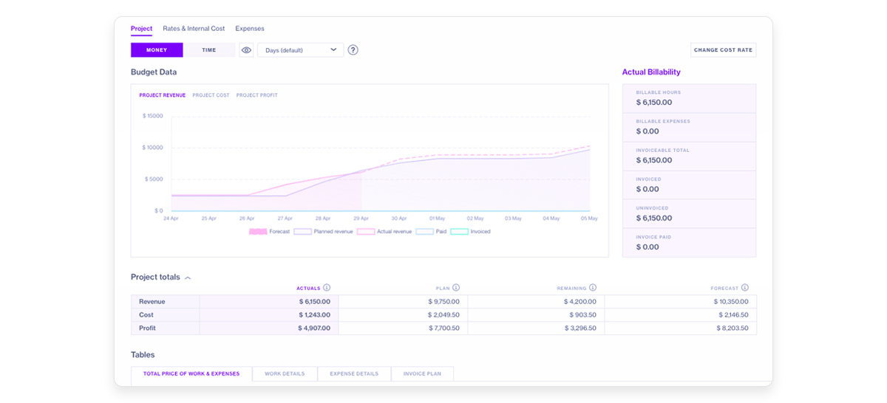Switch to Time view

pos(209,50)
